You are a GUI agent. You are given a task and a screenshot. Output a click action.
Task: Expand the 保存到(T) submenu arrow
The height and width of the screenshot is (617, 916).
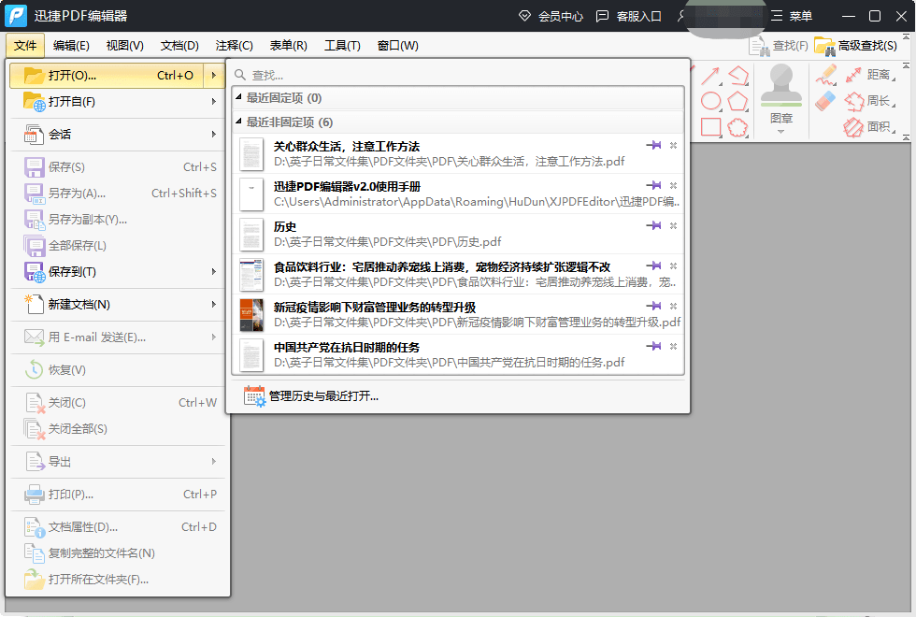click(x=214, y=272)
